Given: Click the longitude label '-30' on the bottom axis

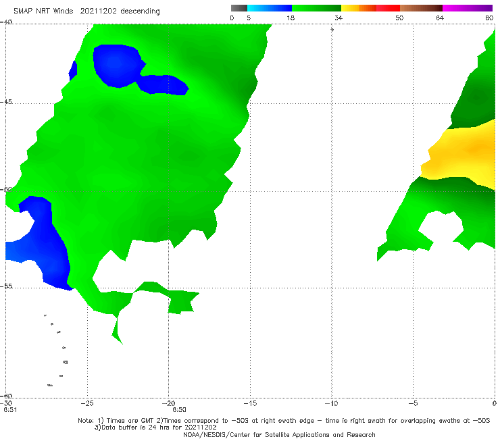Looking at the screenshot, I should tap(6, 403).
